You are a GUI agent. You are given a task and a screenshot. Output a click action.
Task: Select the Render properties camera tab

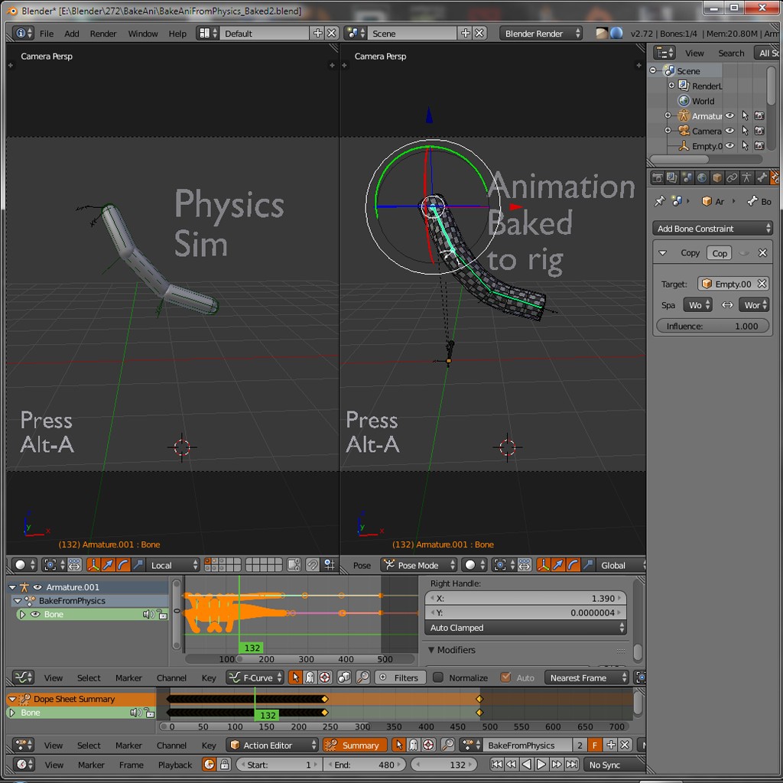[658, 177]
